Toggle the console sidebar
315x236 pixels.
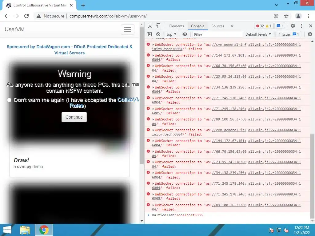tap(149, 34)
